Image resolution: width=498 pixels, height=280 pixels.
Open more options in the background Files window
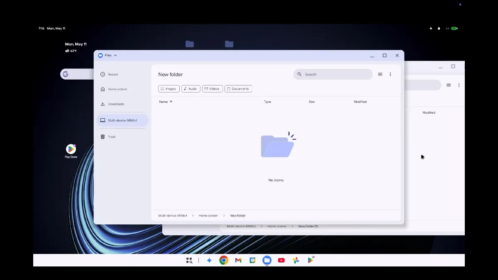[459, 85]
